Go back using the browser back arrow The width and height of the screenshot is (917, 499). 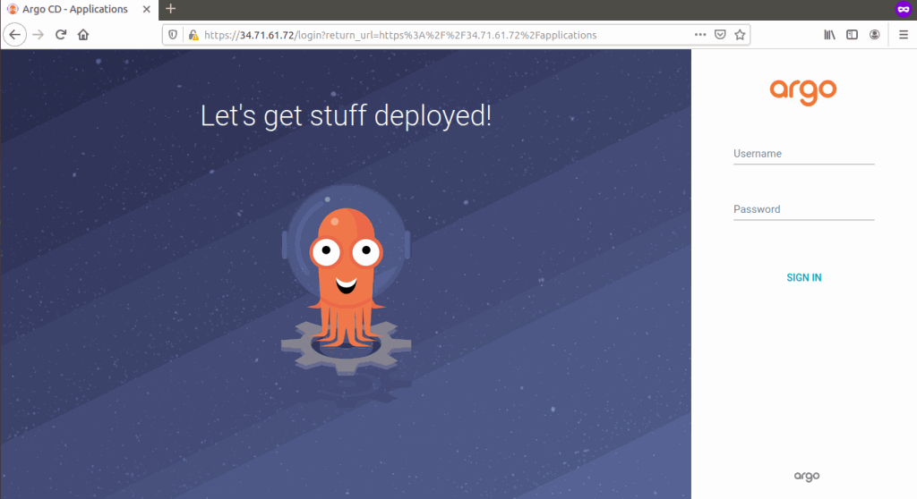(x=14, y=35)
